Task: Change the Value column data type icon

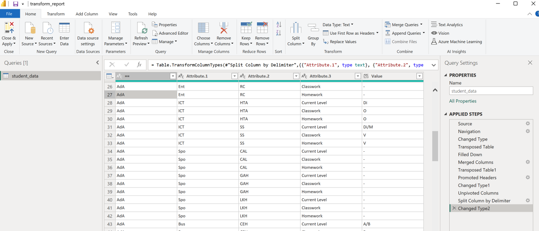Action: 366,76
